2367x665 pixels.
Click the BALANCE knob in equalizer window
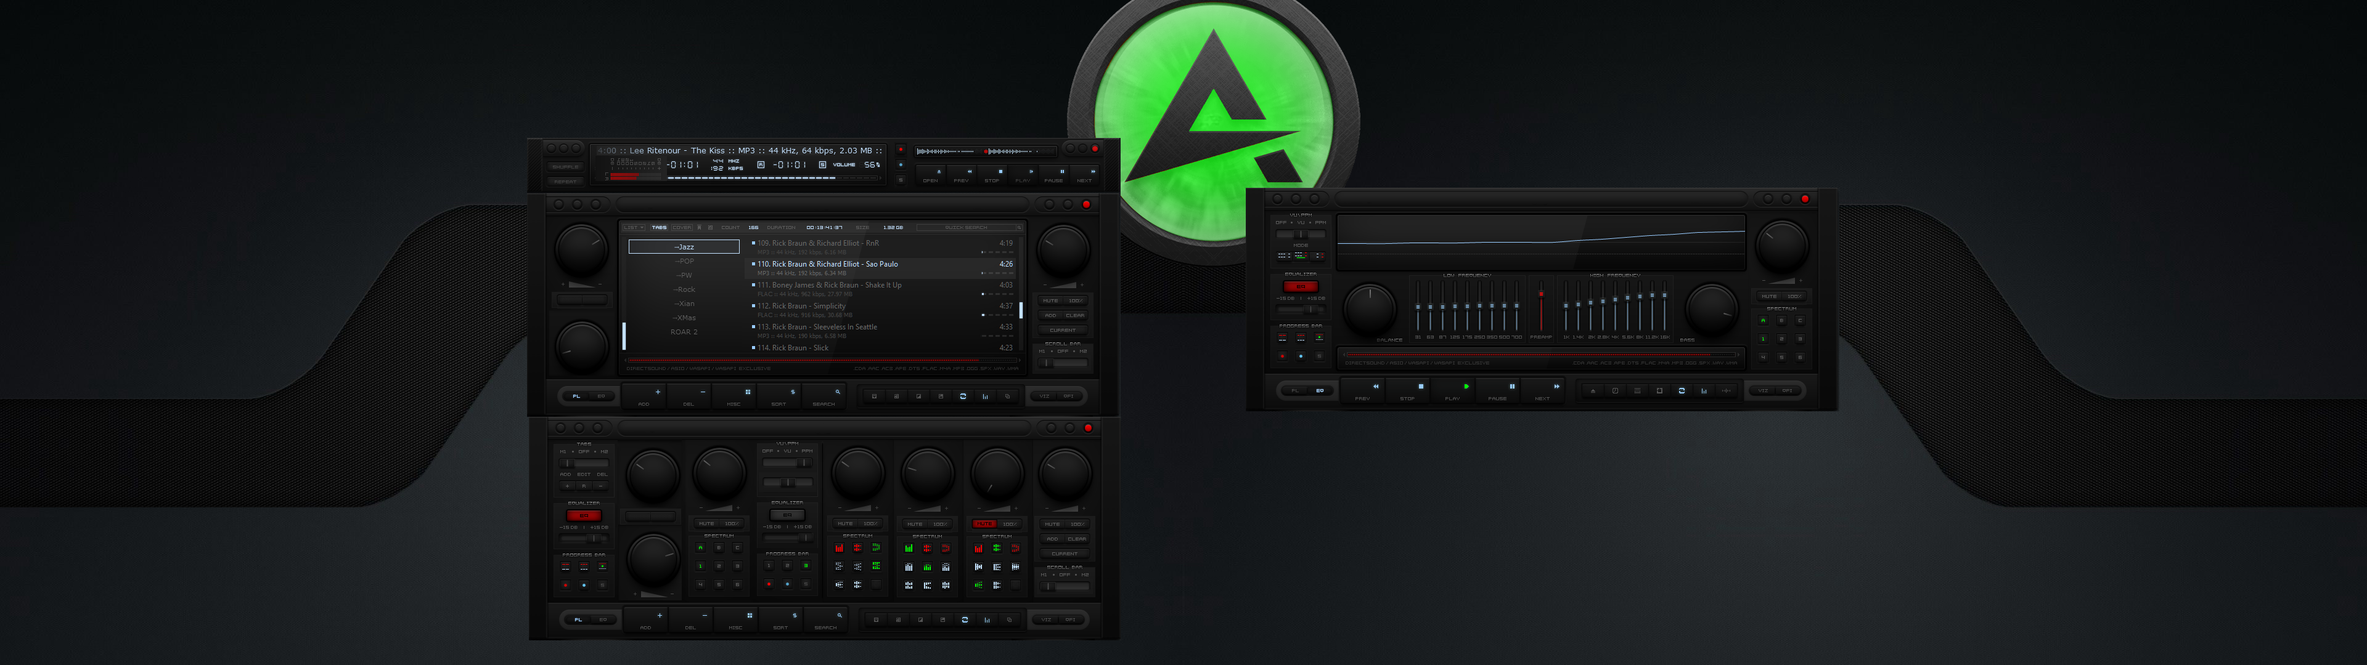click(x=1370, y=310)
